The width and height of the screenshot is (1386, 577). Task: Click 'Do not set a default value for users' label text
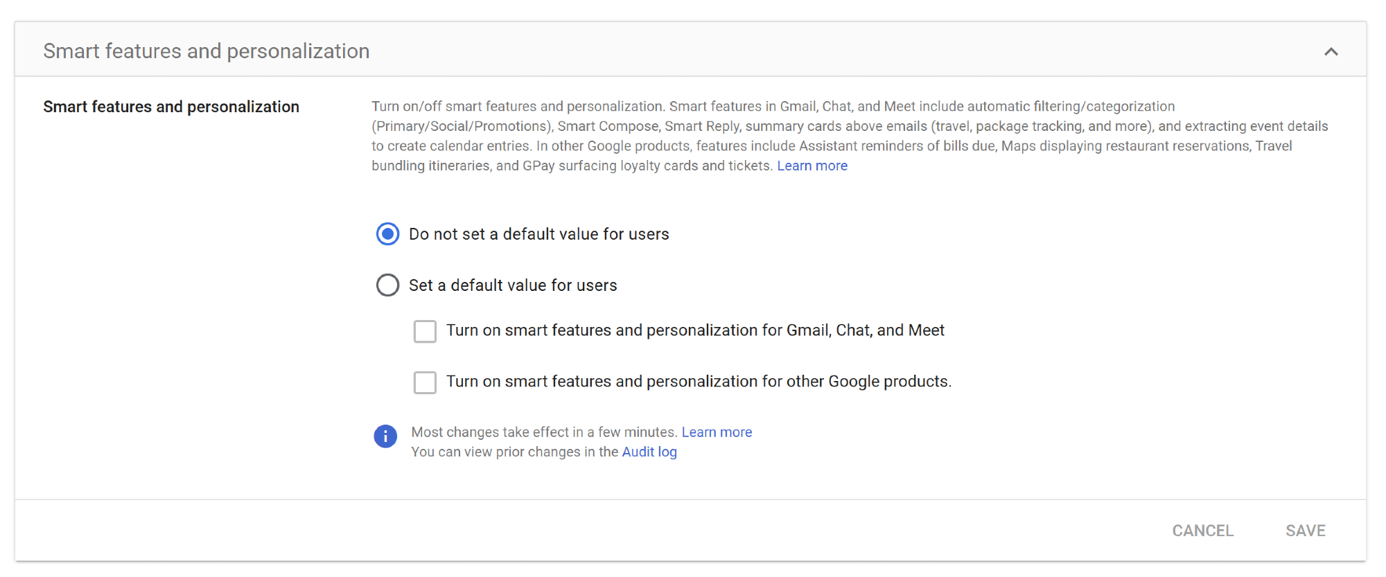[538, 234]
